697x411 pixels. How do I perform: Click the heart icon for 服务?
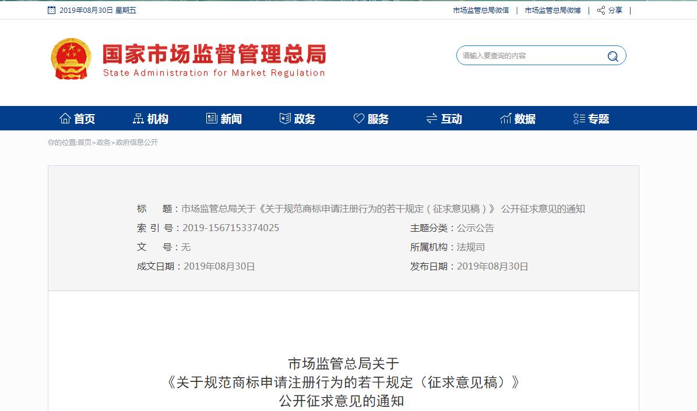tap(358, 119)
